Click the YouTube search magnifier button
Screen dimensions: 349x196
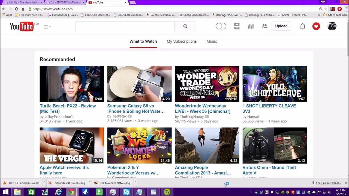pyautogui.click(x=185, y=26)
